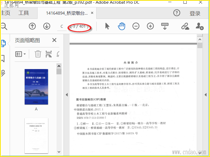Click the share link cloud icon
Screen dimensions: 210x157
click(185, 26)
